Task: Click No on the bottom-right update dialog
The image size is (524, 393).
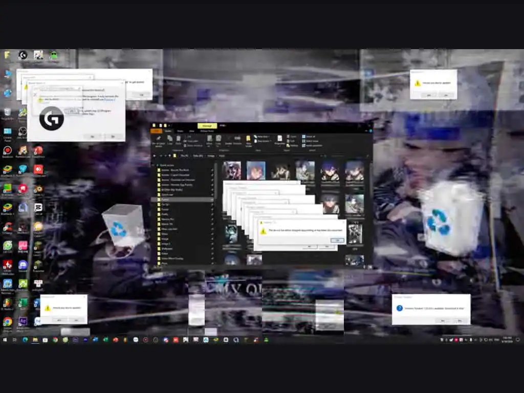Action: pyautogui.click(x=460, y=320)
